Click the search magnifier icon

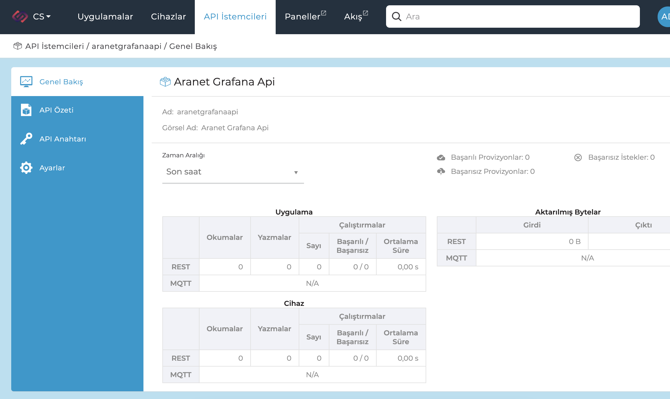coord(396,17)
